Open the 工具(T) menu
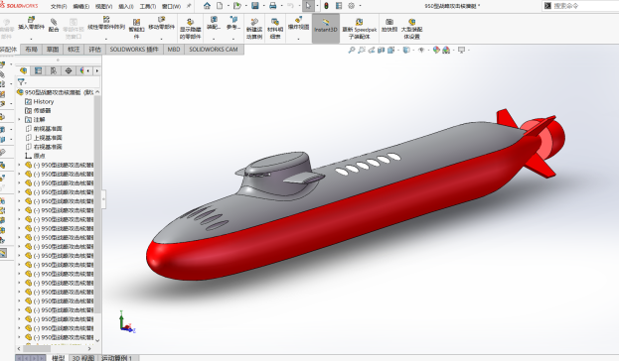Viewport: 619px width, 361px height. (x=148, y=6)
